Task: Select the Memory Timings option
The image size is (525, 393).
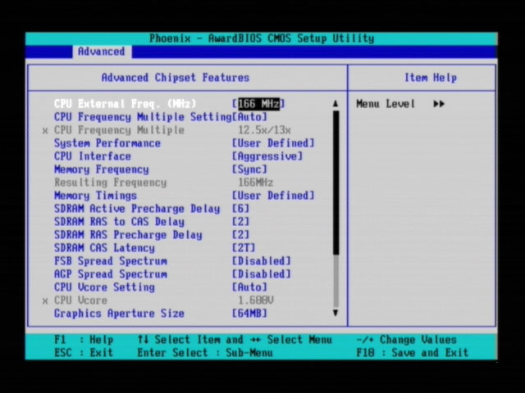Action: (x=95, y=196)
